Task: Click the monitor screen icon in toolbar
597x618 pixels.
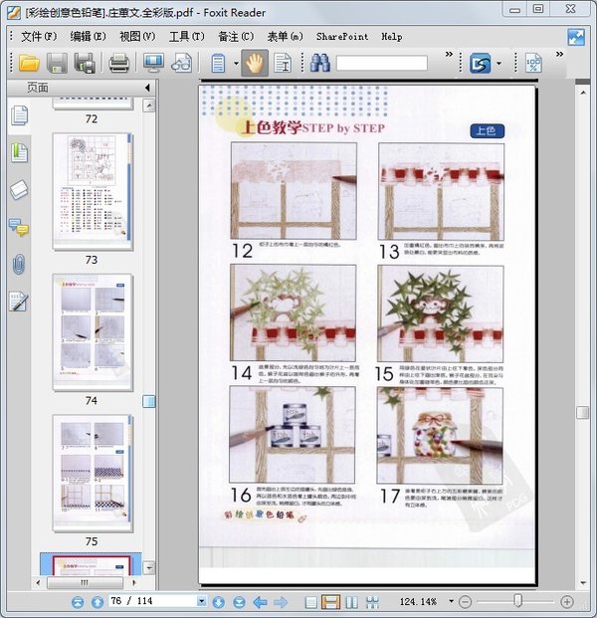Action: [153, 63]
